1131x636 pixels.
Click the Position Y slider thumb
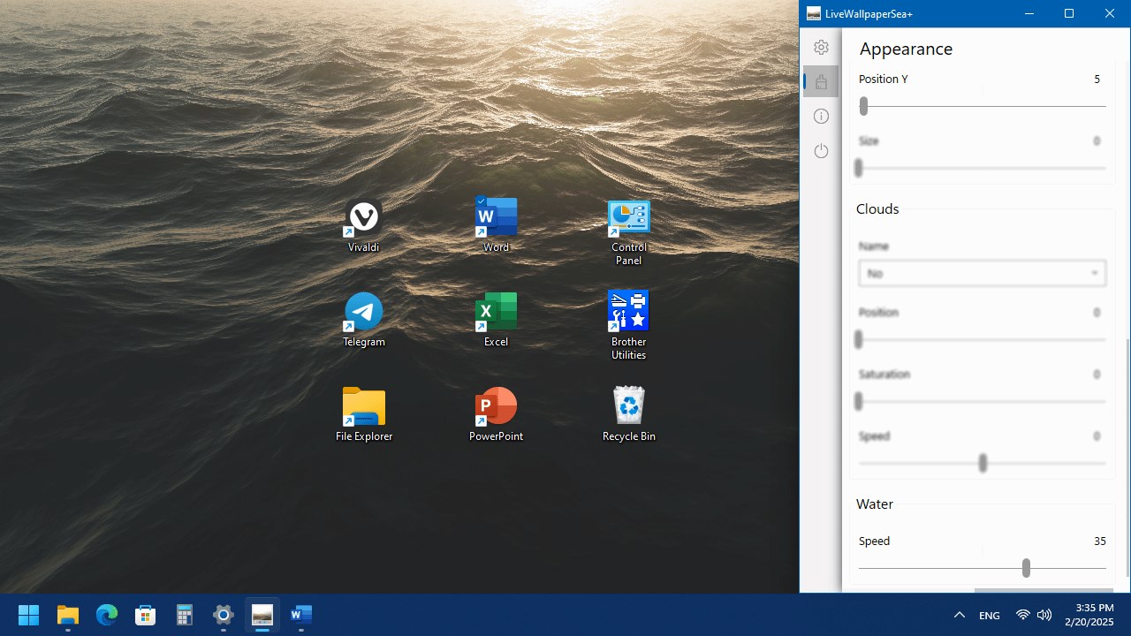tap(864, 106)
